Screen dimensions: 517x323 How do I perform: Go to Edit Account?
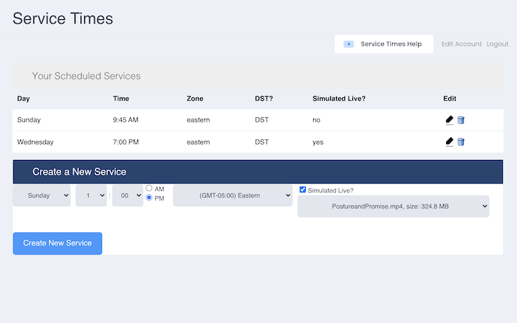coord(461,44)
